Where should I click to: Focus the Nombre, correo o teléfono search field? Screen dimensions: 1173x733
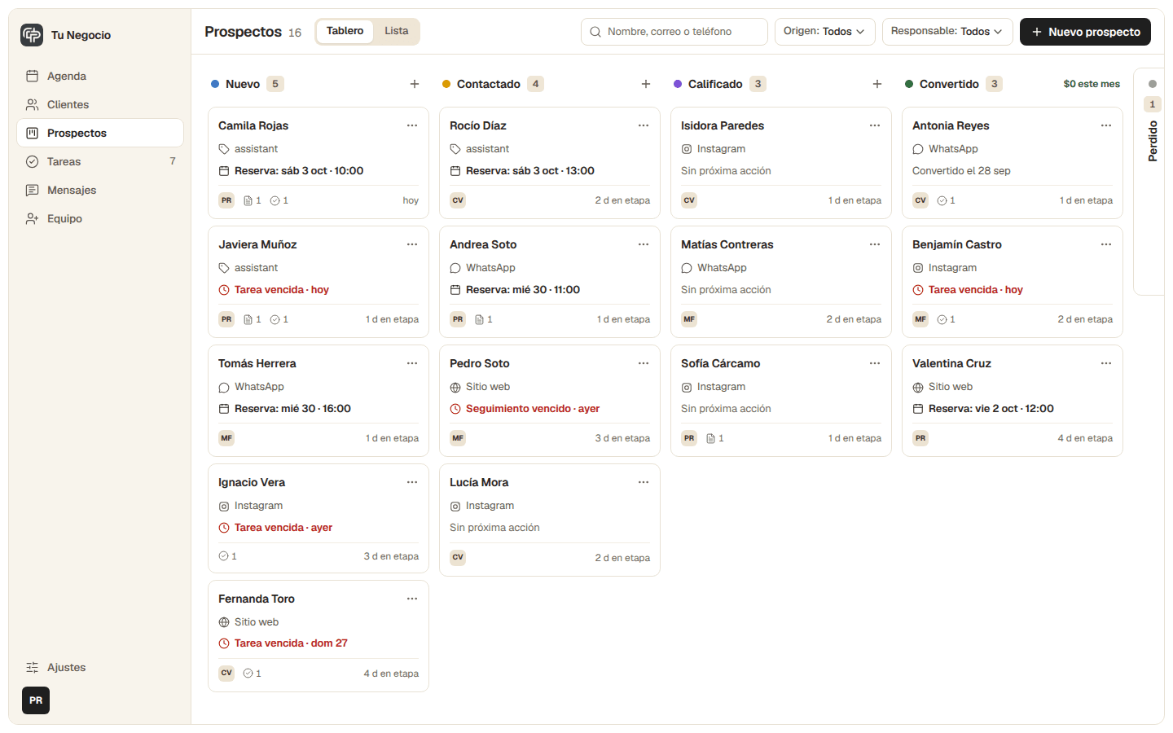pos(674,32)
